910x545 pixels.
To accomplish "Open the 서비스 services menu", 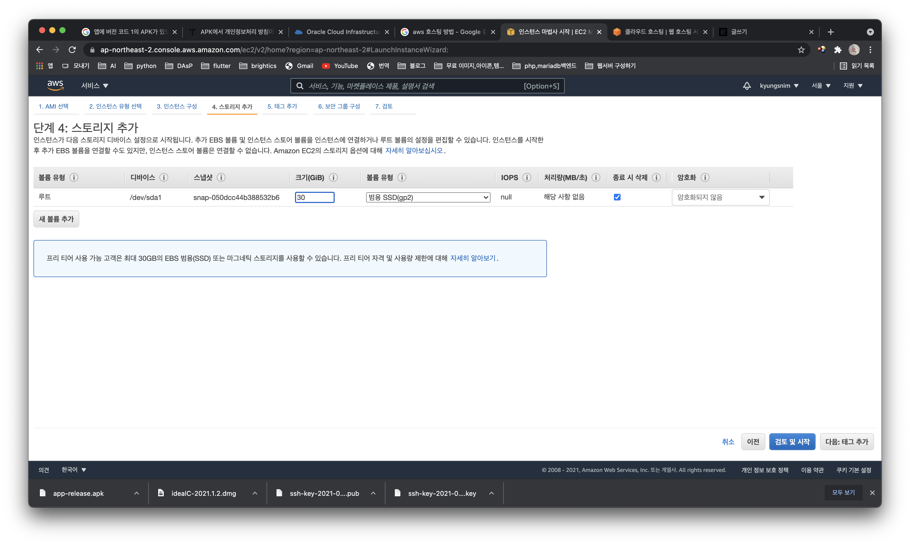I will 94,86.
